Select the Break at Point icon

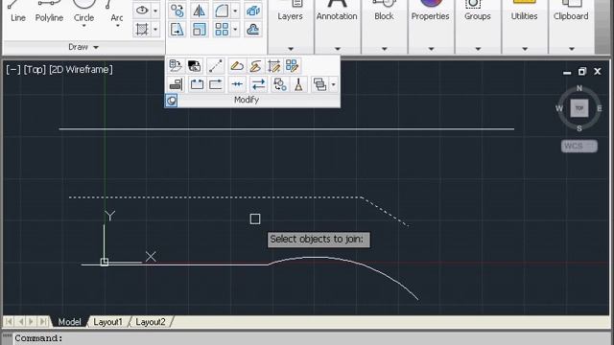[215, 84]
